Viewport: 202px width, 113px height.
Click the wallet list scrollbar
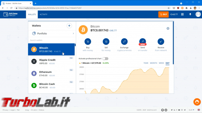pyautogui.click(x=75, y=45)
